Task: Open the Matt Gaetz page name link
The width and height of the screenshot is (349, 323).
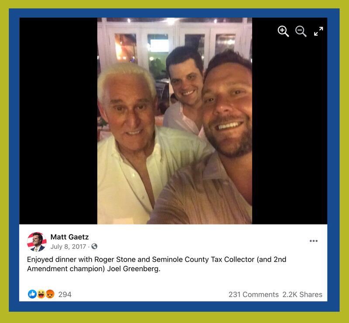Action: coord(69,237)
